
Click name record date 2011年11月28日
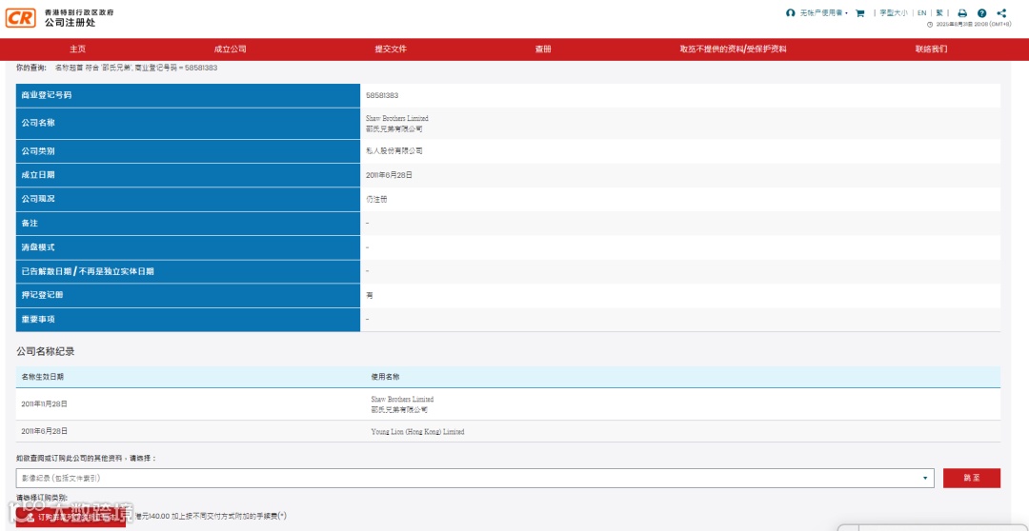(44, 403)
